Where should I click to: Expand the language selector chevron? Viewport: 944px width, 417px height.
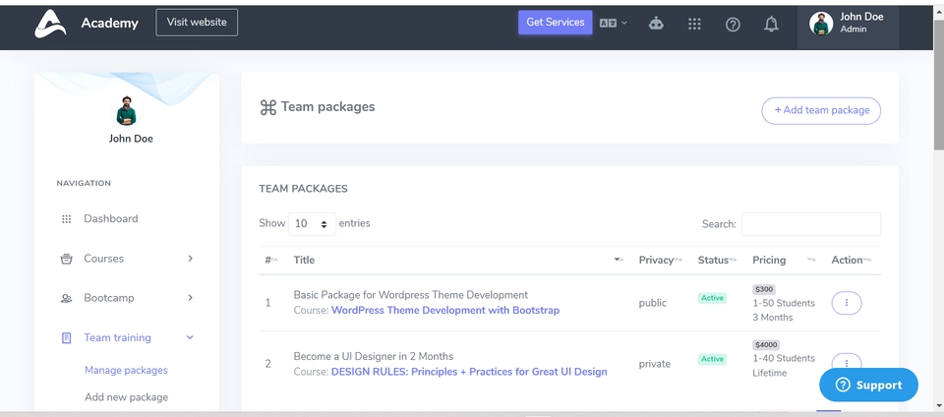[x=624, y=23]
